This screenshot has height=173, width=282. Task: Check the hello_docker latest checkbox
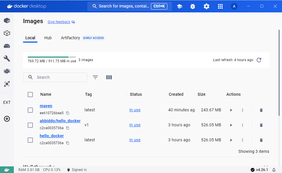30,140
